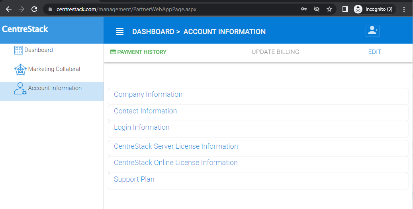Expand the Login Information section
413x209 pixels.
(258, 129)
